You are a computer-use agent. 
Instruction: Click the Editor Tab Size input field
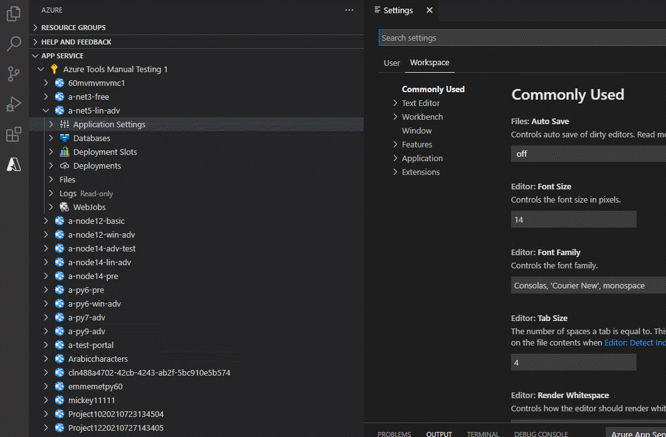point(573,362)
